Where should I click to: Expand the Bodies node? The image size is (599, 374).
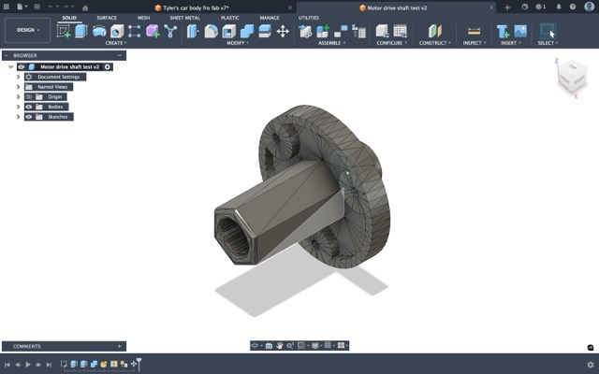click(19, 107)
